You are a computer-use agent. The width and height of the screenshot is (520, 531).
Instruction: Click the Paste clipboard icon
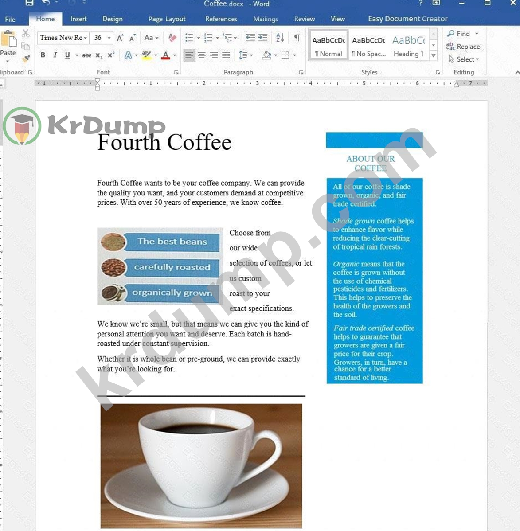pos(8,39)
